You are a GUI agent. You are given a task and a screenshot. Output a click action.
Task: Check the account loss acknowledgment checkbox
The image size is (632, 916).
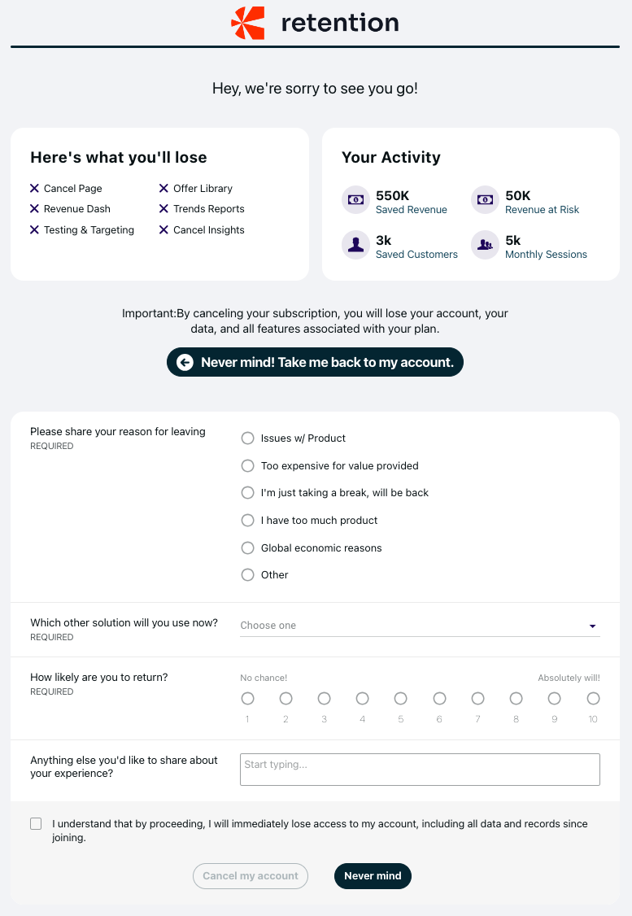36,824
